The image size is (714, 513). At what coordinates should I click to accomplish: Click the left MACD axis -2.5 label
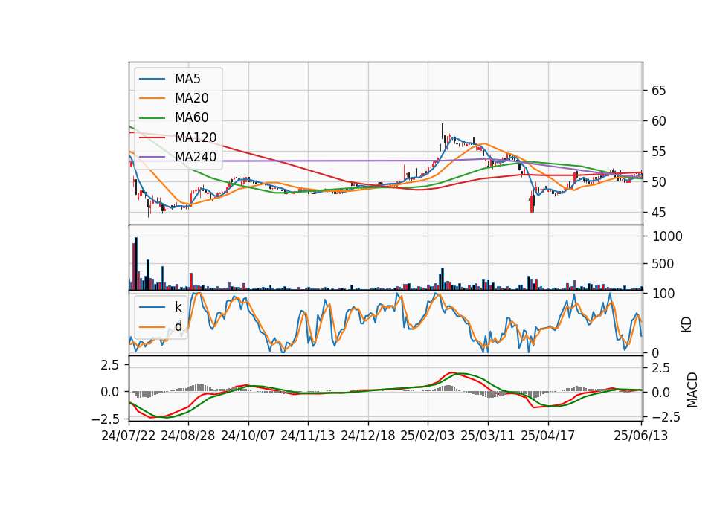[104, 419]
